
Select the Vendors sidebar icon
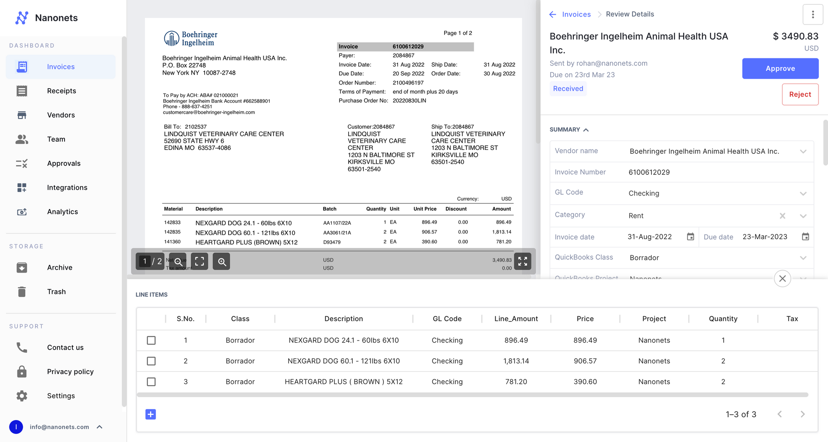tap(22, 115)
